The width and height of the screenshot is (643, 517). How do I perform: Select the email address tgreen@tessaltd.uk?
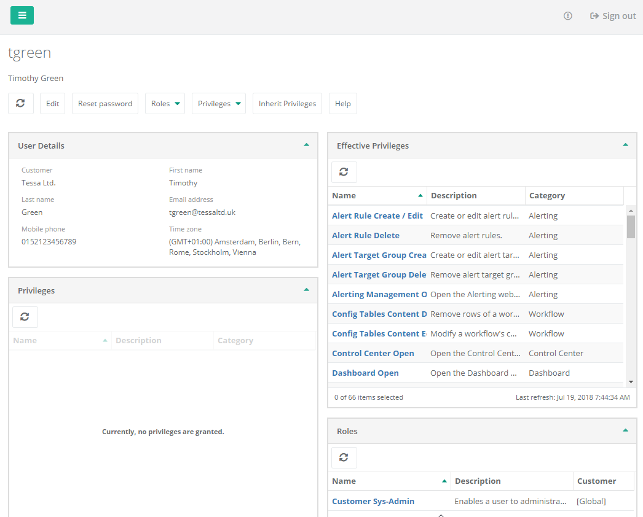point(202,212)
